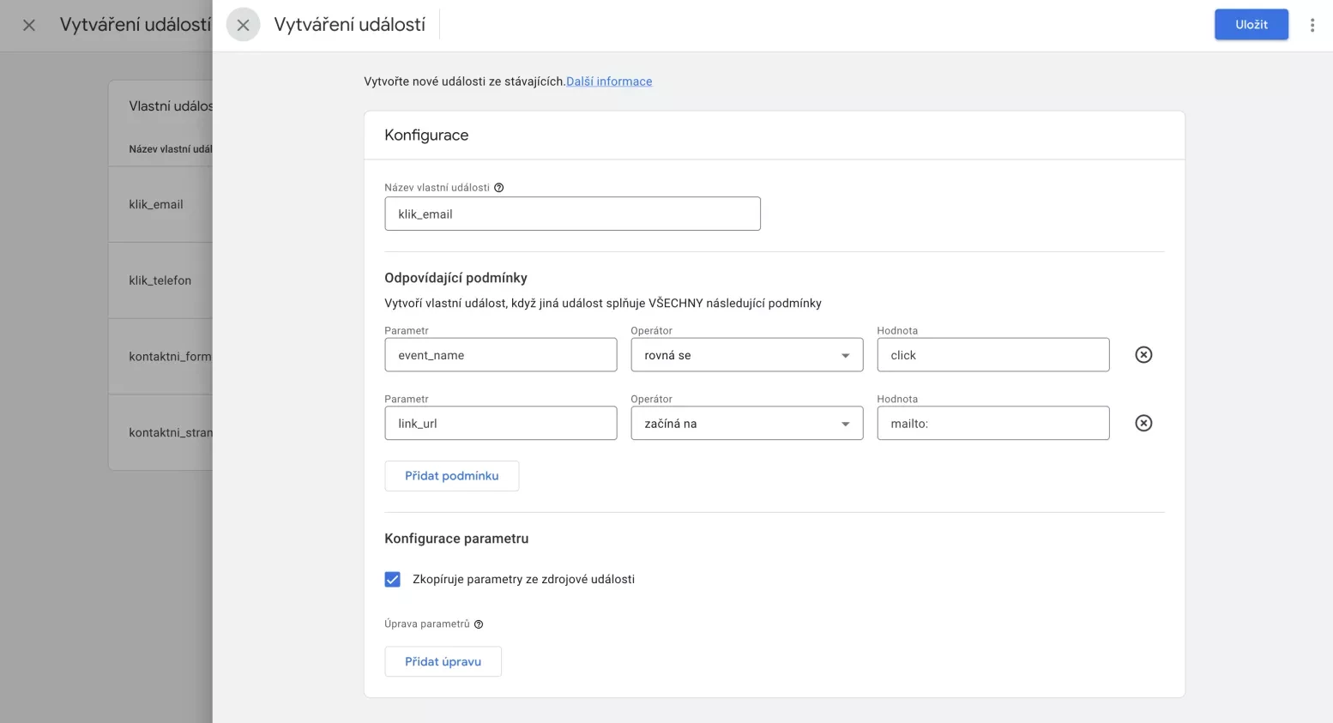This screenshot has width=1333, height=723.
Task: Select kontaktni_stran row in background list
Action: [160, 432]
